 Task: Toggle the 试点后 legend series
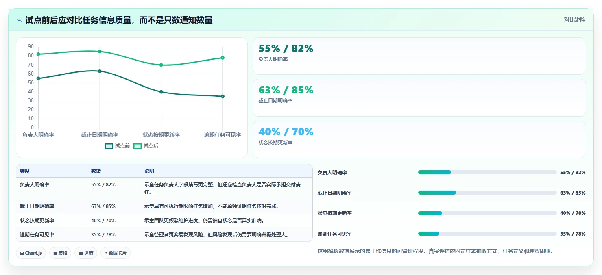[146, 146]
